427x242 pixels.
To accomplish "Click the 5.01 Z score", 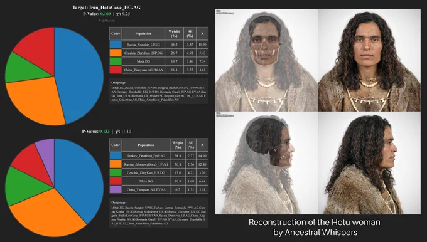I will [x=202, y=189].
